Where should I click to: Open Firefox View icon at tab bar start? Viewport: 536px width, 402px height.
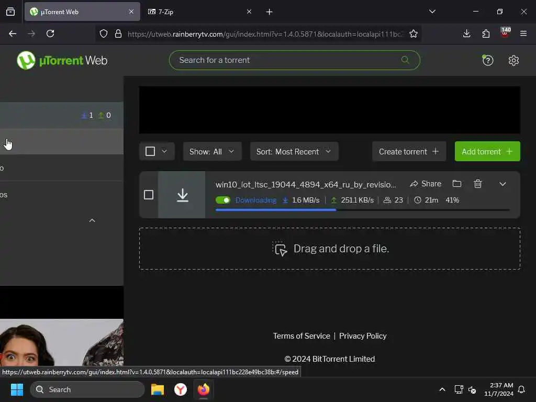click(x=10, y=12)
